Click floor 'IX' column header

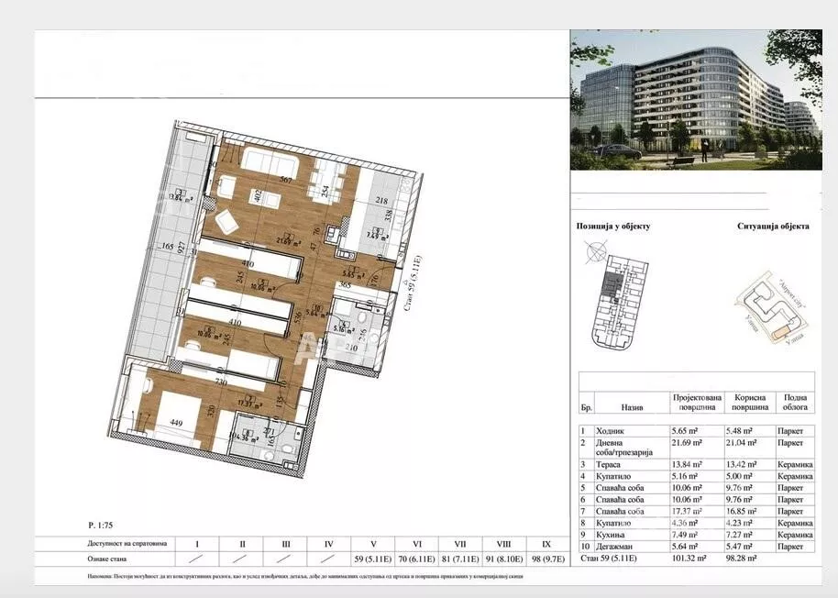coord(546,544)
